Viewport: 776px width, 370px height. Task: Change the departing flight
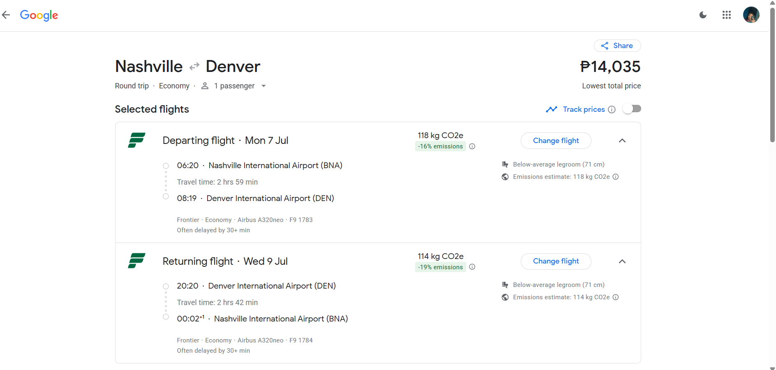coord(556,141)
